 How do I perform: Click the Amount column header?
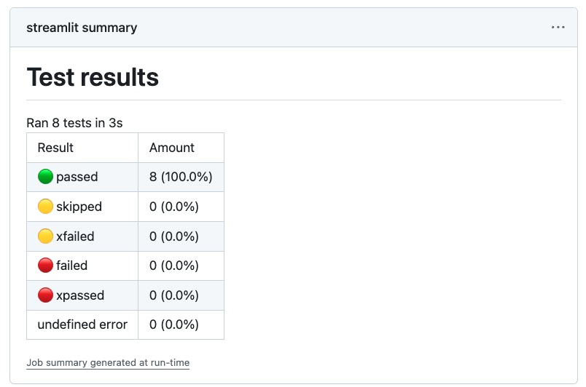coord(172,148)
